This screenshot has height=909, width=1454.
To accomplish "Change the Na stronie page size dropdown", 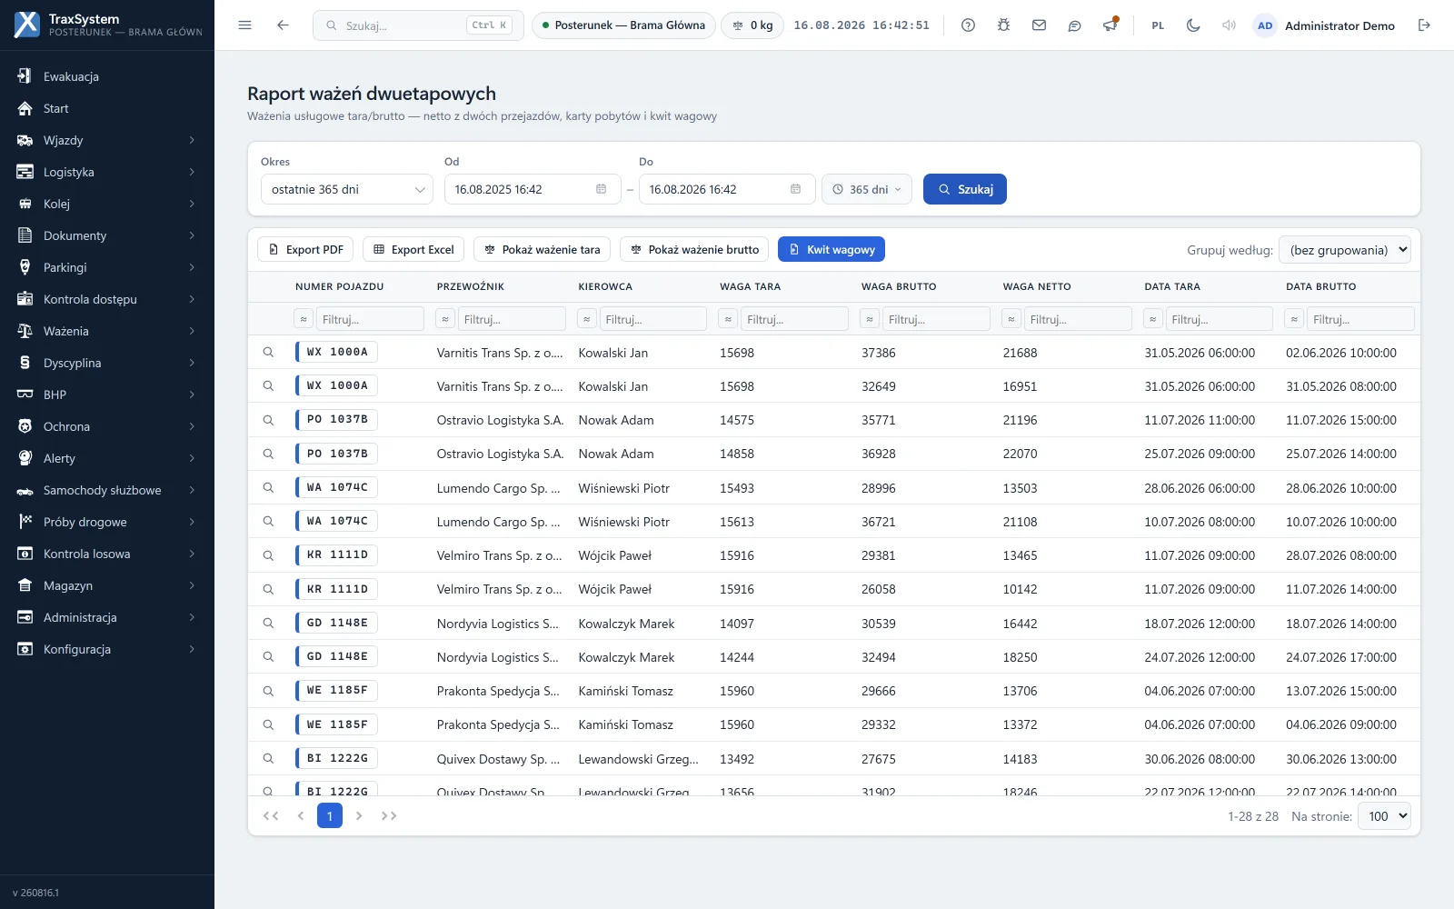I will 1384,815.
